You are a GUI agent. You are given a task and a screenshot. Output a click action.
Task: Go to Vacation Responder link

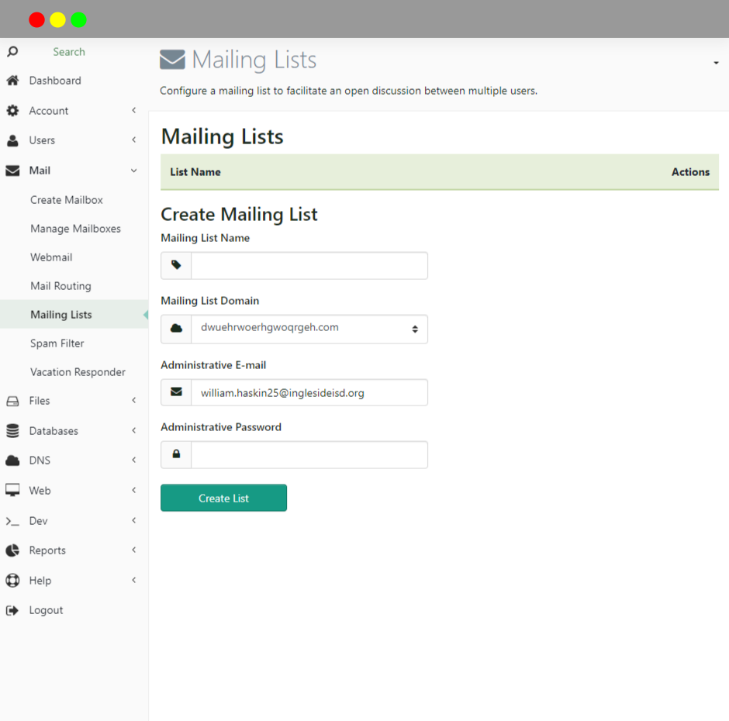coord(78,372)
